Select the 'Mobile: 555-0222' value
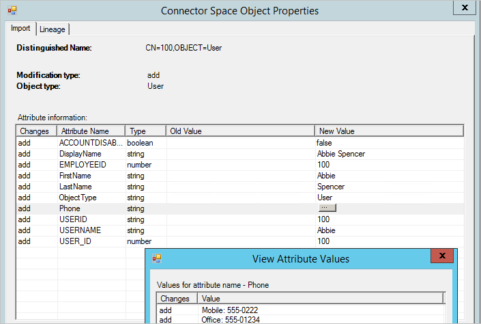 coord(230,310)
